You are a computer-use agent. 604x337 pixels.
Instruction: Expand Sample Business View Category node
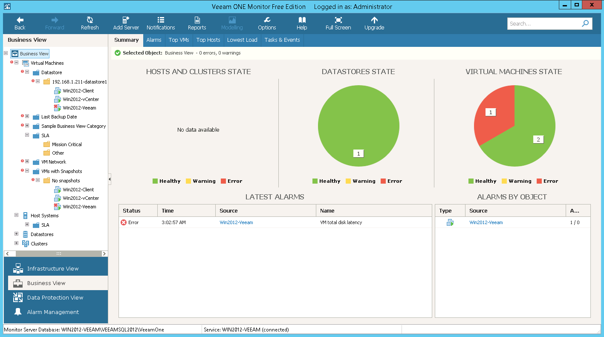27,126
